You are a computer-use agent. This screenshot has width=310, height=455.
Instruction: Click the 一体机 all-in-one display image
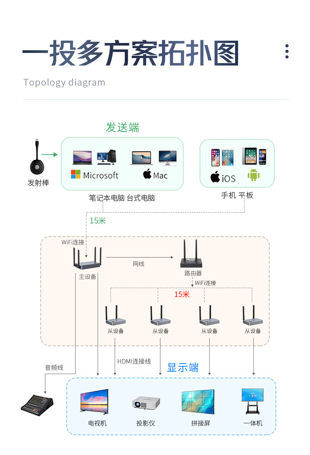[x=253, y=401]
